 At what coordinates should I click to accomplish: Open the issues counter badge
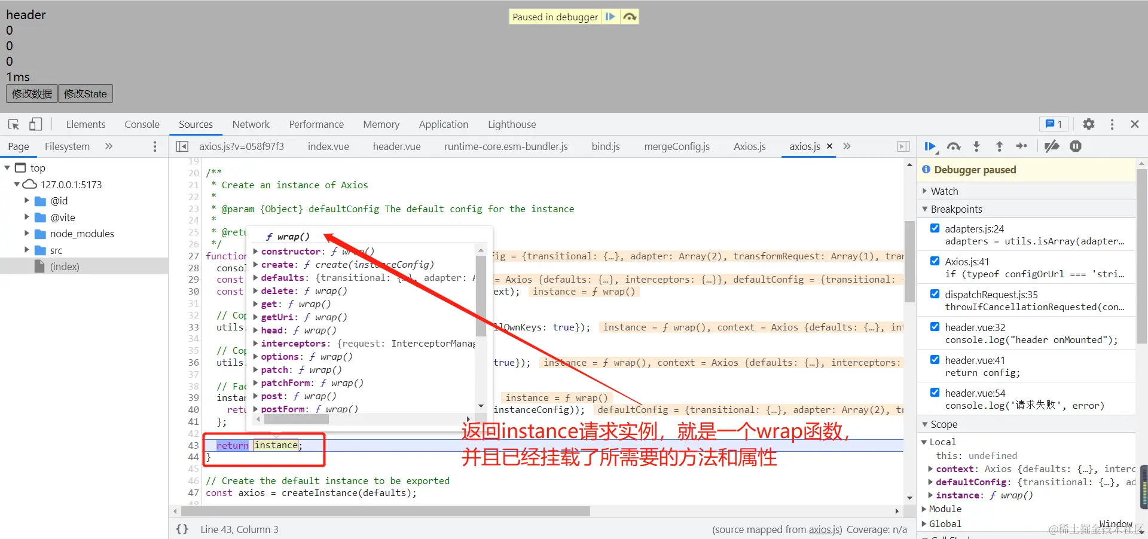click(x=1054, y=124)
